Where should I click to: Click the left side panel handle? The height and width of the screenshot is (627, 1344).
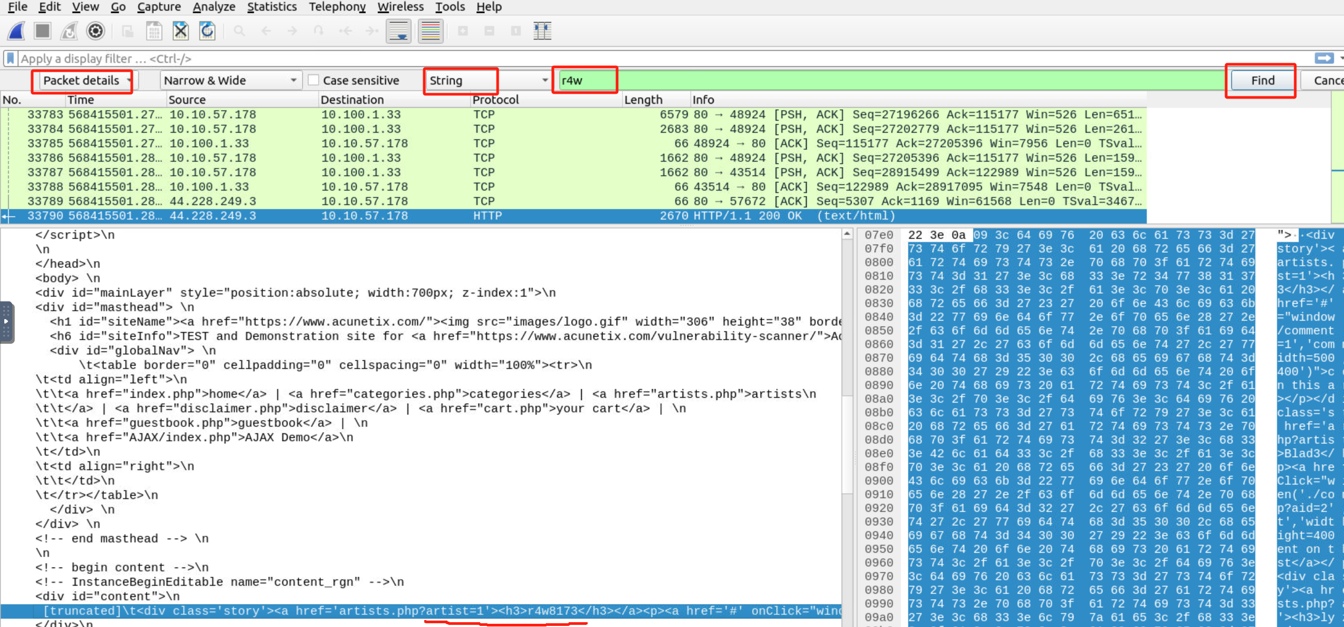click(x=6, y=322)
